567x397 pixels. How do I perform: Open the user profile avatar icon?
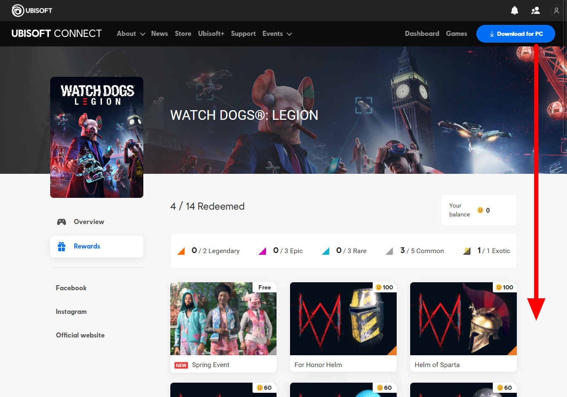click(x=556, y=11)
